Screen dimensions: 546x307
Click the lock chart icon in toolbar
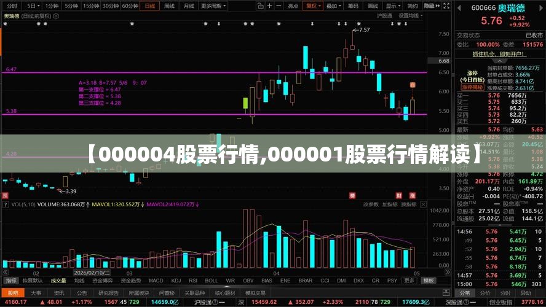coord(261,6)
